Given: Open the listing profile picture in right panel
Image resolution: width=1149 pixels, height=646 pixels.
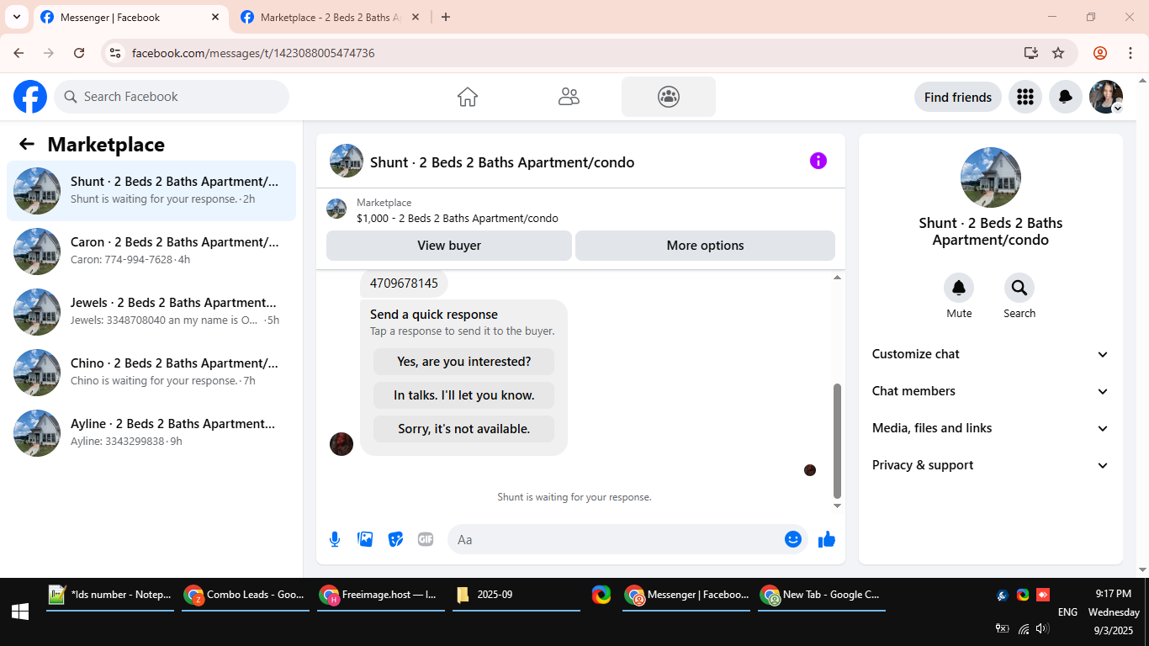Looking at the screenshot, I should (x=991, y=177).
